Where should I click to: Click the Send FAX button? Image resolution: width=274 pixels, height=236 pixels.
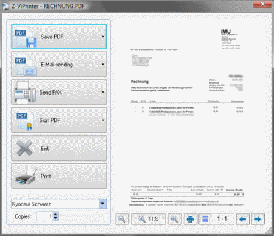coord(59,92)
